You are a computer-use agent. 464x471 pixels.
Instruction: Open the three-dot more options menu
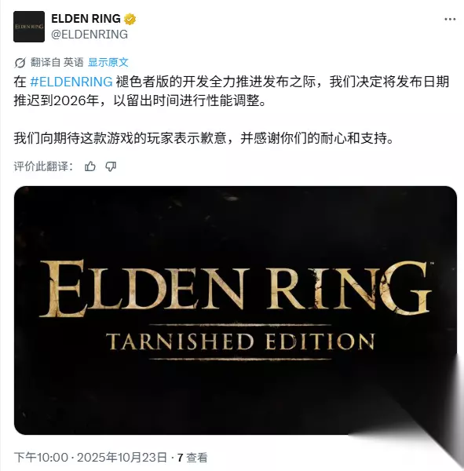pyautogui.click(x=450, y=19)
